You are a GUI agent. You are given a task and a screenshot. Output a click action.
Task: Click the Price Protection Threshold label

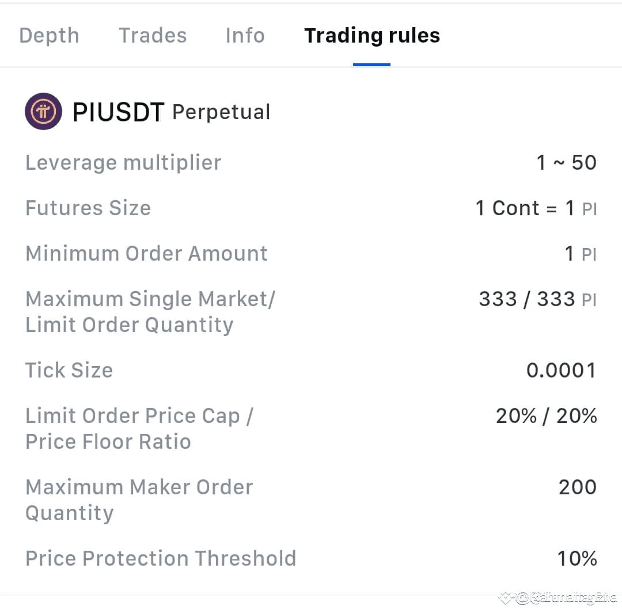tap(161, 558)
